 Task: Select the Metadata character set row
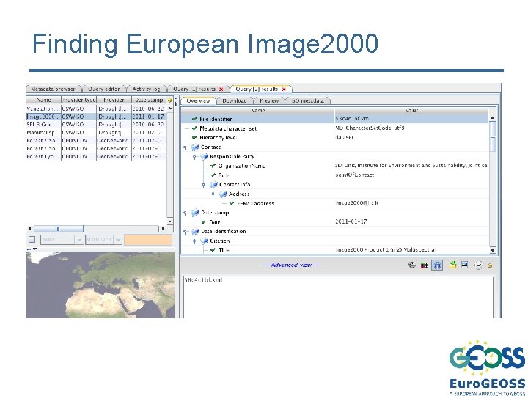(x=335, y=128)
